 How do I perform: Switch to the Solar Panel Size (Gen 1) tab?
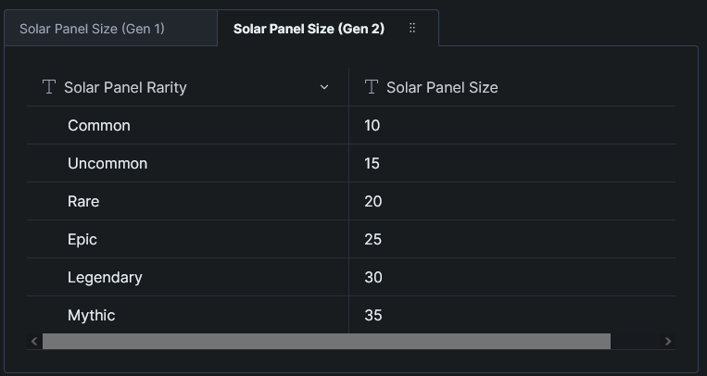[x=92, y=29]
